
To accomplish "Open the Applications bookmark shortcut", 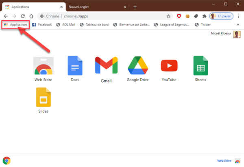I will click(x=15, y=24).
